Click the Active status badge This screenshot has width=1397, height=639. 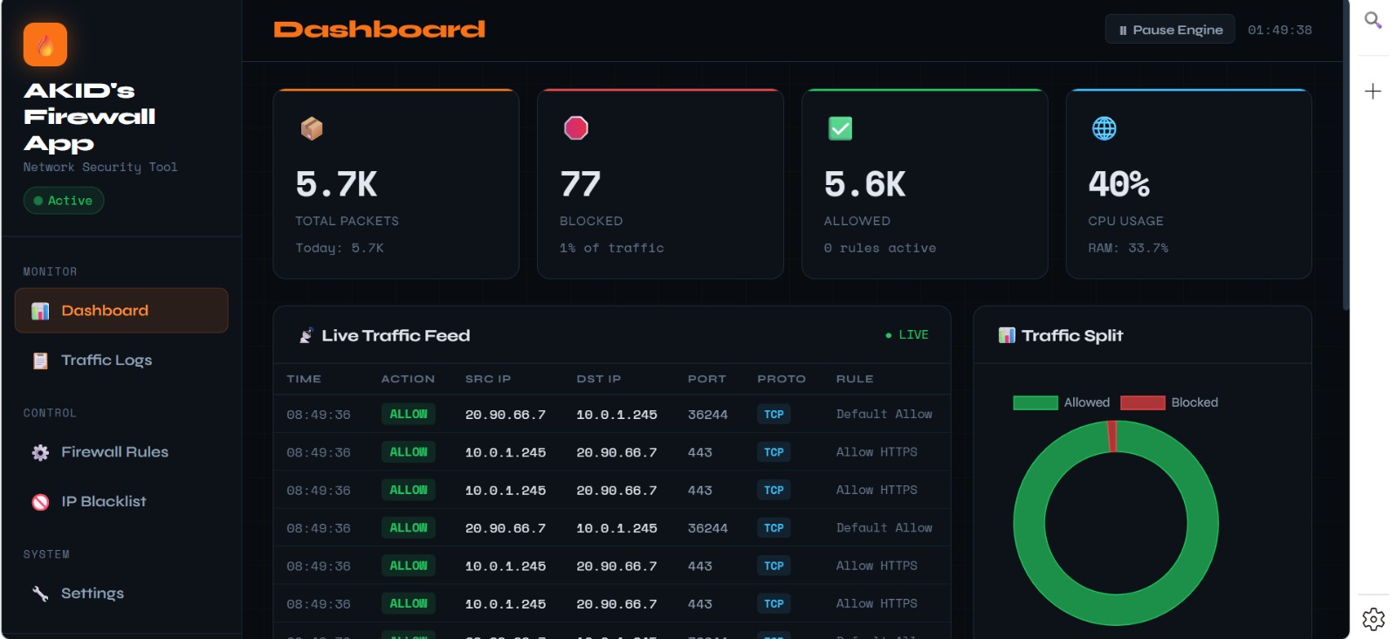[64, 201]
